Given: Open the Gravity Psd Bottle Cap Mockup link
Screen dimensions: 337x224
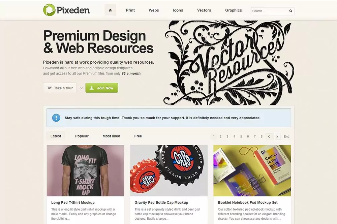Looking at the screenshot, I should (x=161, y=202).
